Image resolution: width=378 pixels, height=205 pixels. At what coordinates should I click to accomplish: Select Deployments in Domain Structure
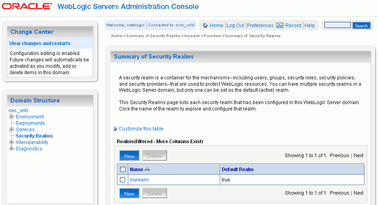point(30,123)
